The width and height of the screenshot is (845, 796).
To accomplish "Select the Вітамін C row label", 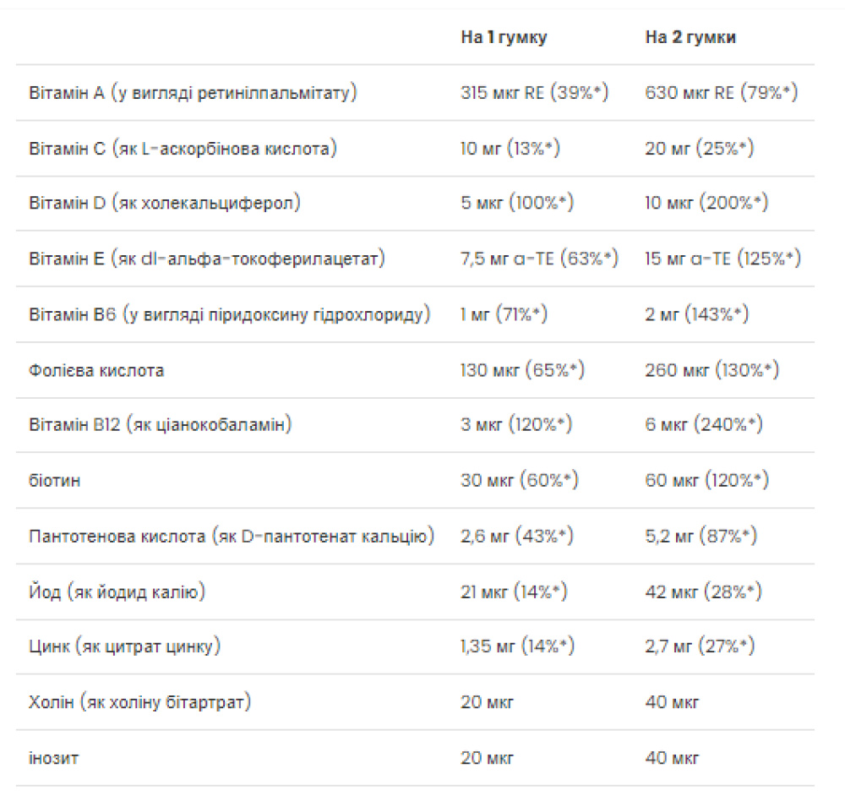I will pyautogui.click(x=183, y=149).
